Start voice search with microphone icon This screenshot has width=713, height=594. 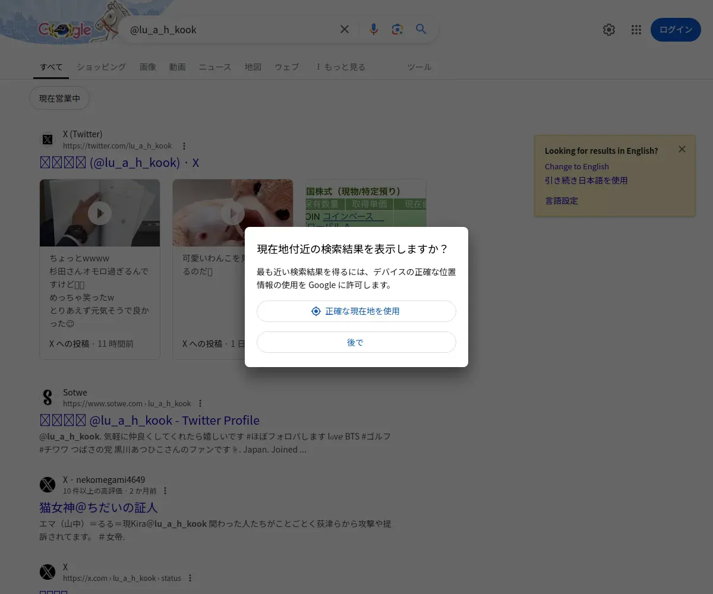[374, 29]
